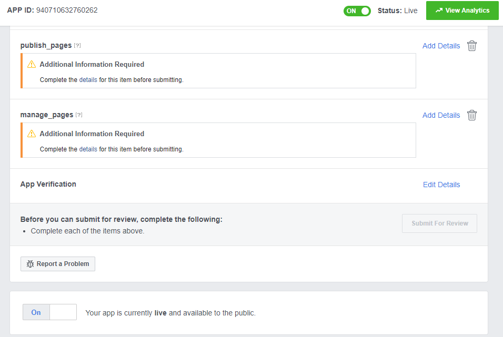Switch the app live On toggle at bottom
Screen dimensions: 503x337
pos(49,312)
